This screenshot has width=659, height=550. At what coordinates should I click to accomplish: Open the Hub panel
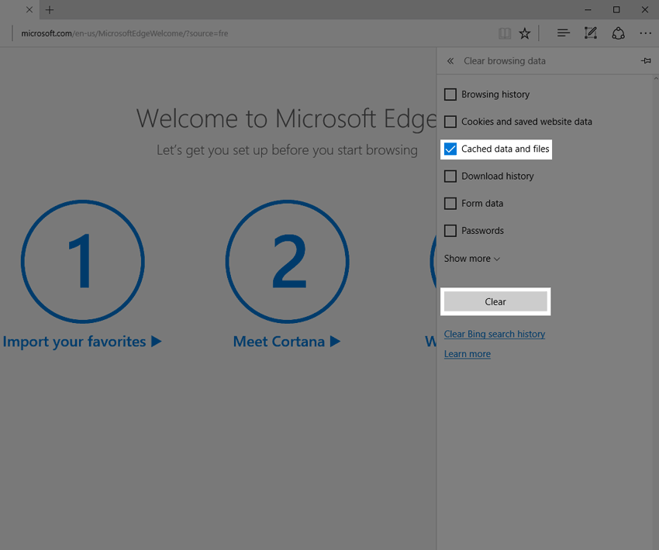tap(563, 33)
